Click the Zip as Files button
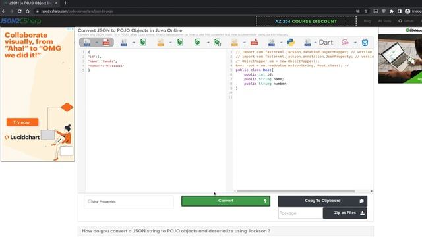 (x=345, y=213)
